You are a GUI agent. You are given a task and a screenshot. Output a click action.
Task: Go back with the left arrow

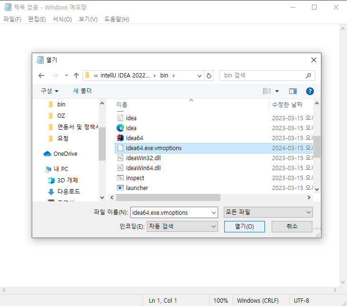tap(41, 76)
